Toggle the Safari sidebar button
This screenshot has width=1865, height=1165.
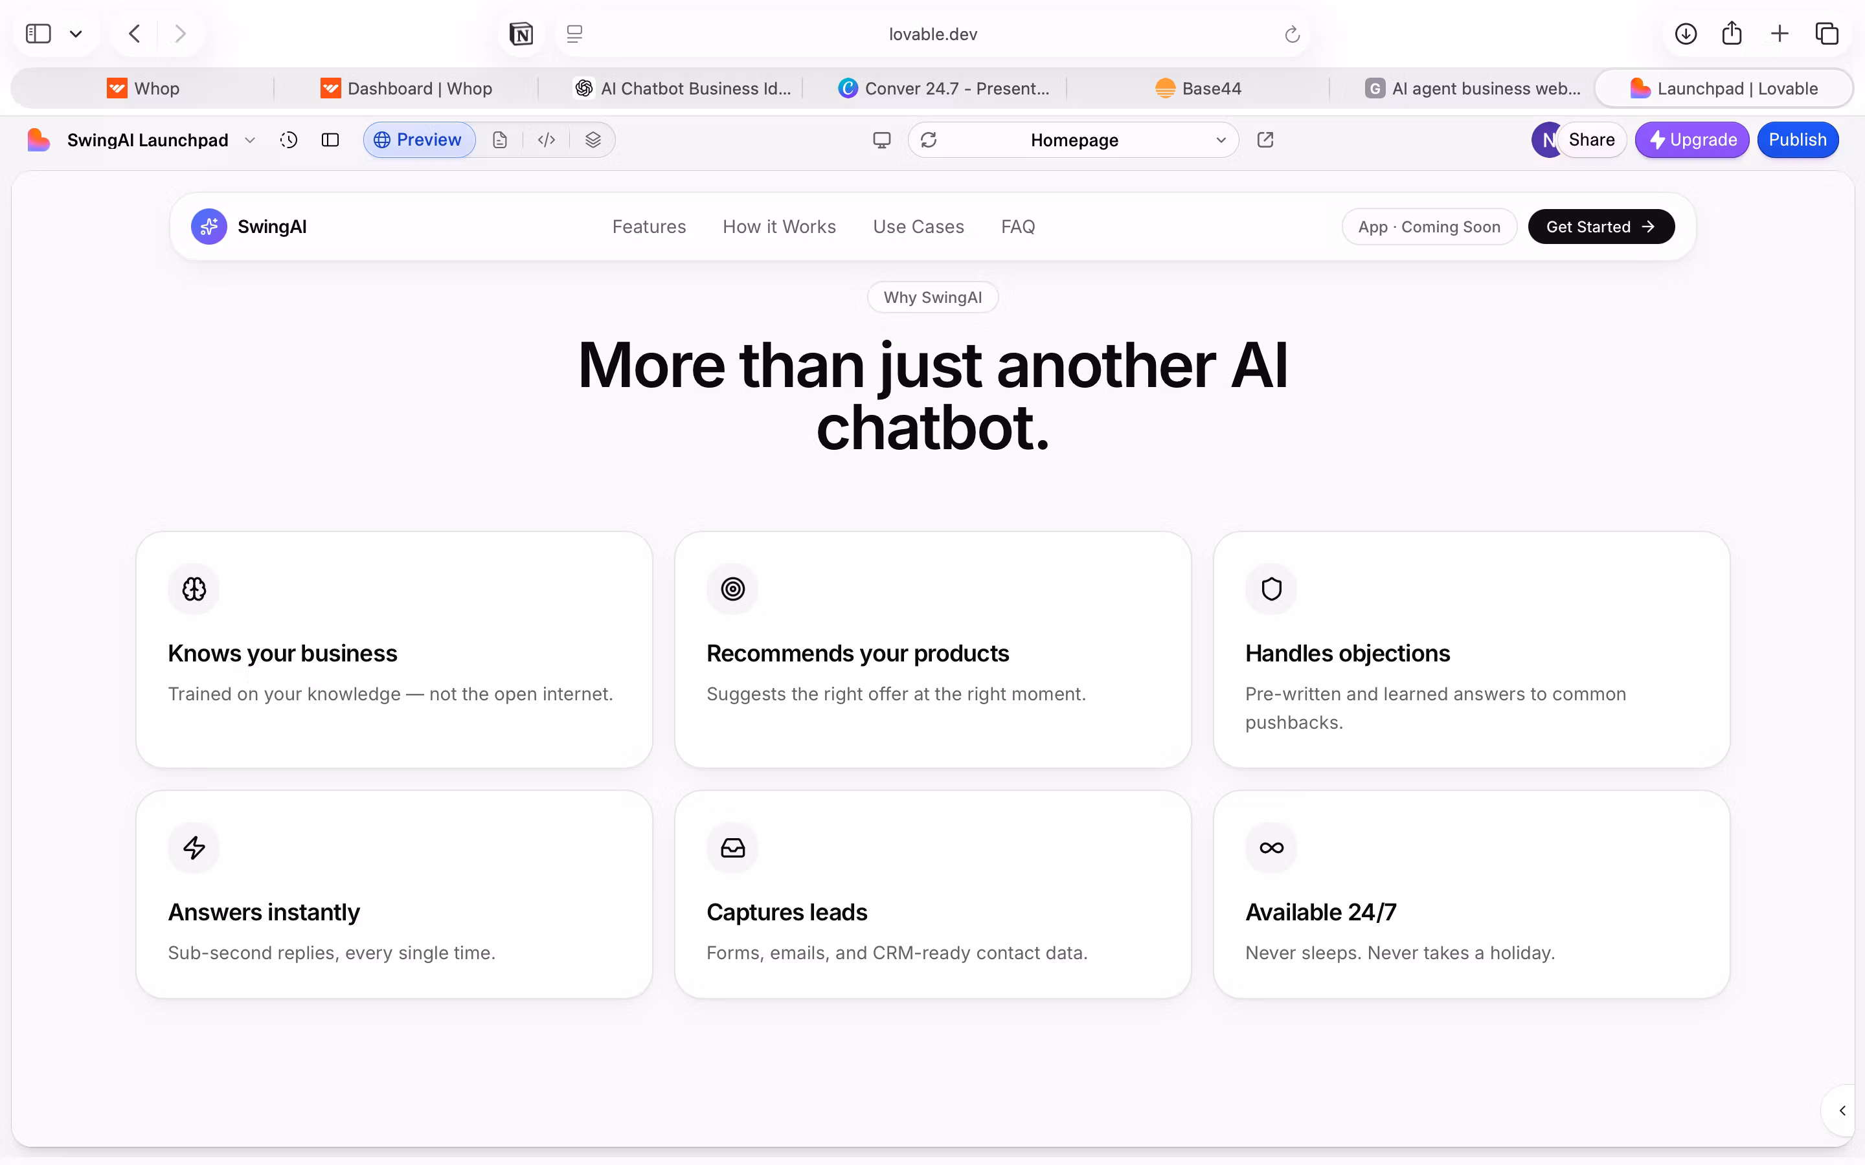click(x=39, y=34)
